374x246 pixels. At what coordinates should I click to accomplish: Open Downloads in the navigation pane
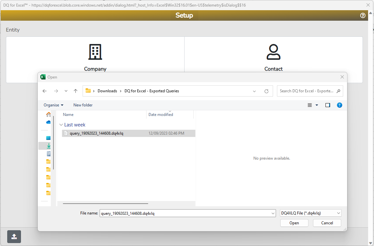(49, 146)
